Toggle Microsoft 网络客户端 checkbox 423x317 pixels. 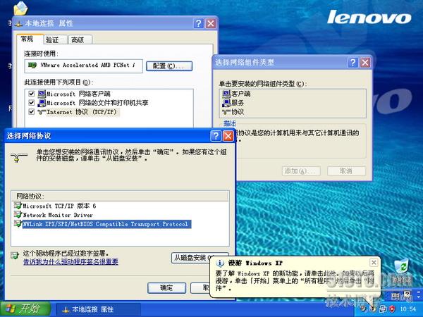(x=32, y=94)
